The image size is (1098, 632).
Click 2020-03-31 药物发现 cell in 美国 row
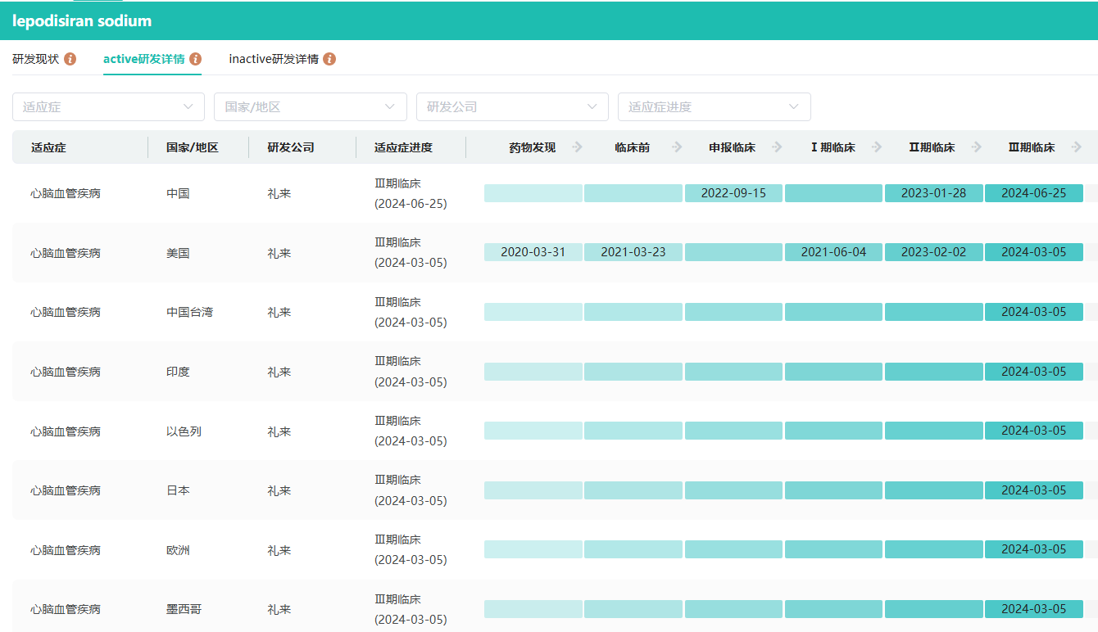[x=533, y=252]
